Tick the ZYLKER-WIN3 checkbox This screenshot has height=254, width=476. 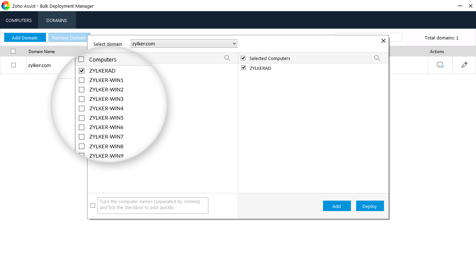(x=82, y=99)
